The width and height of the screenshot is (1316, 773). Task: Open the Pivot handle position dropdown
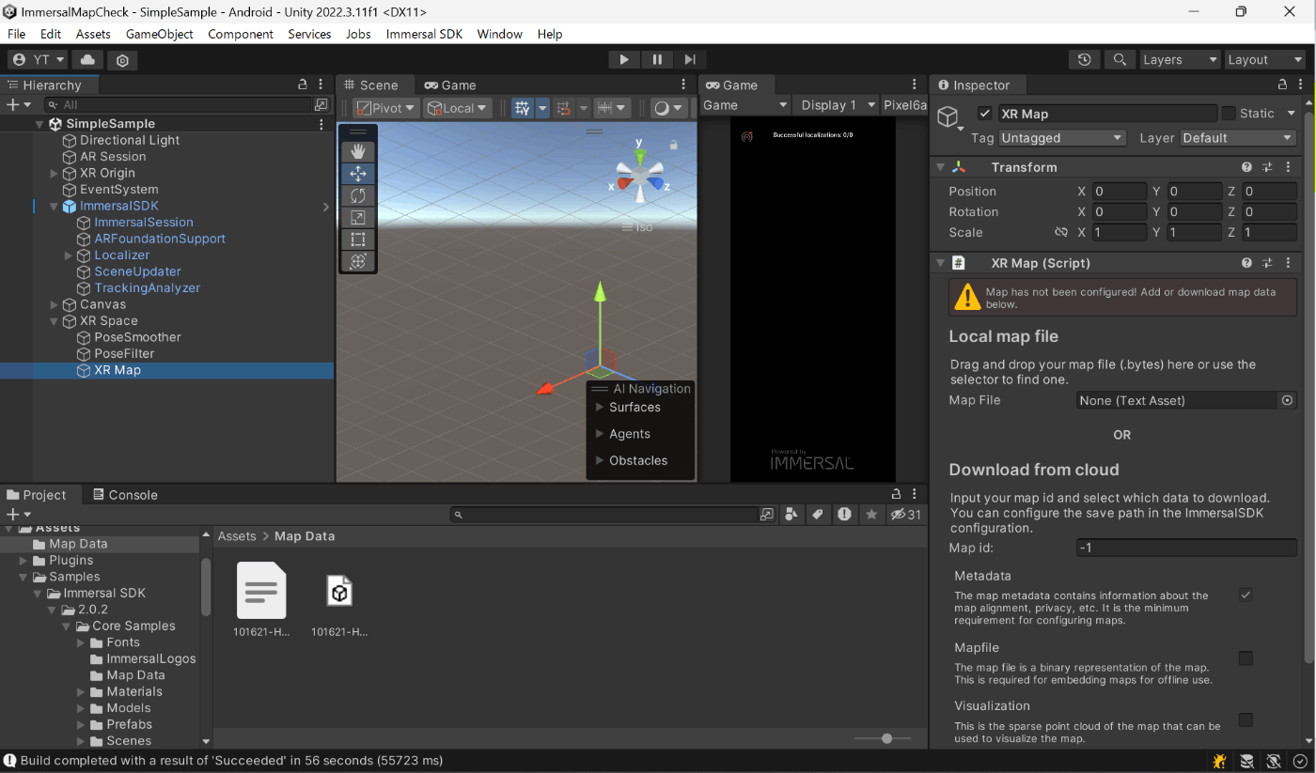[x=385, y=108]
